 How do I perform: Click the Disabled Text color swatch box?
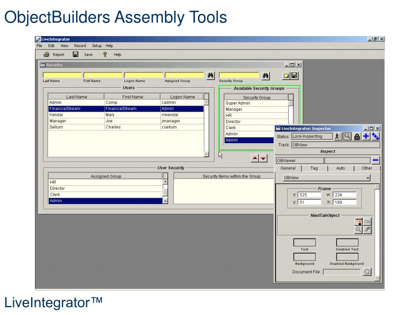coord(347,242)
